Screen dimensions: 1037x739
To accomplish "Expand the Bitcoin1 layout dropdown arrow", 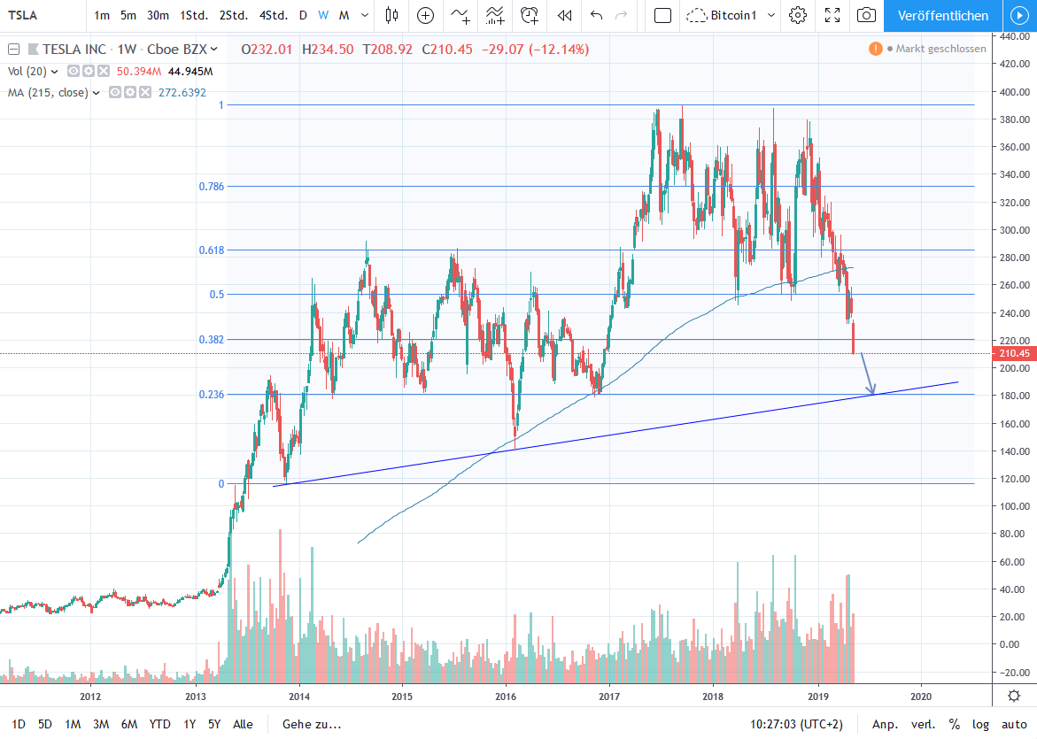I will 770,15.
